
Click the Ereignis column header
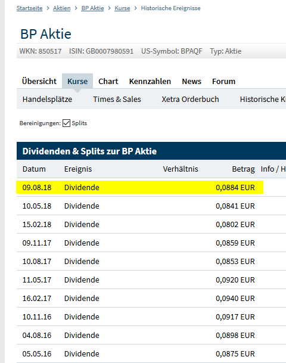[78, 169]
